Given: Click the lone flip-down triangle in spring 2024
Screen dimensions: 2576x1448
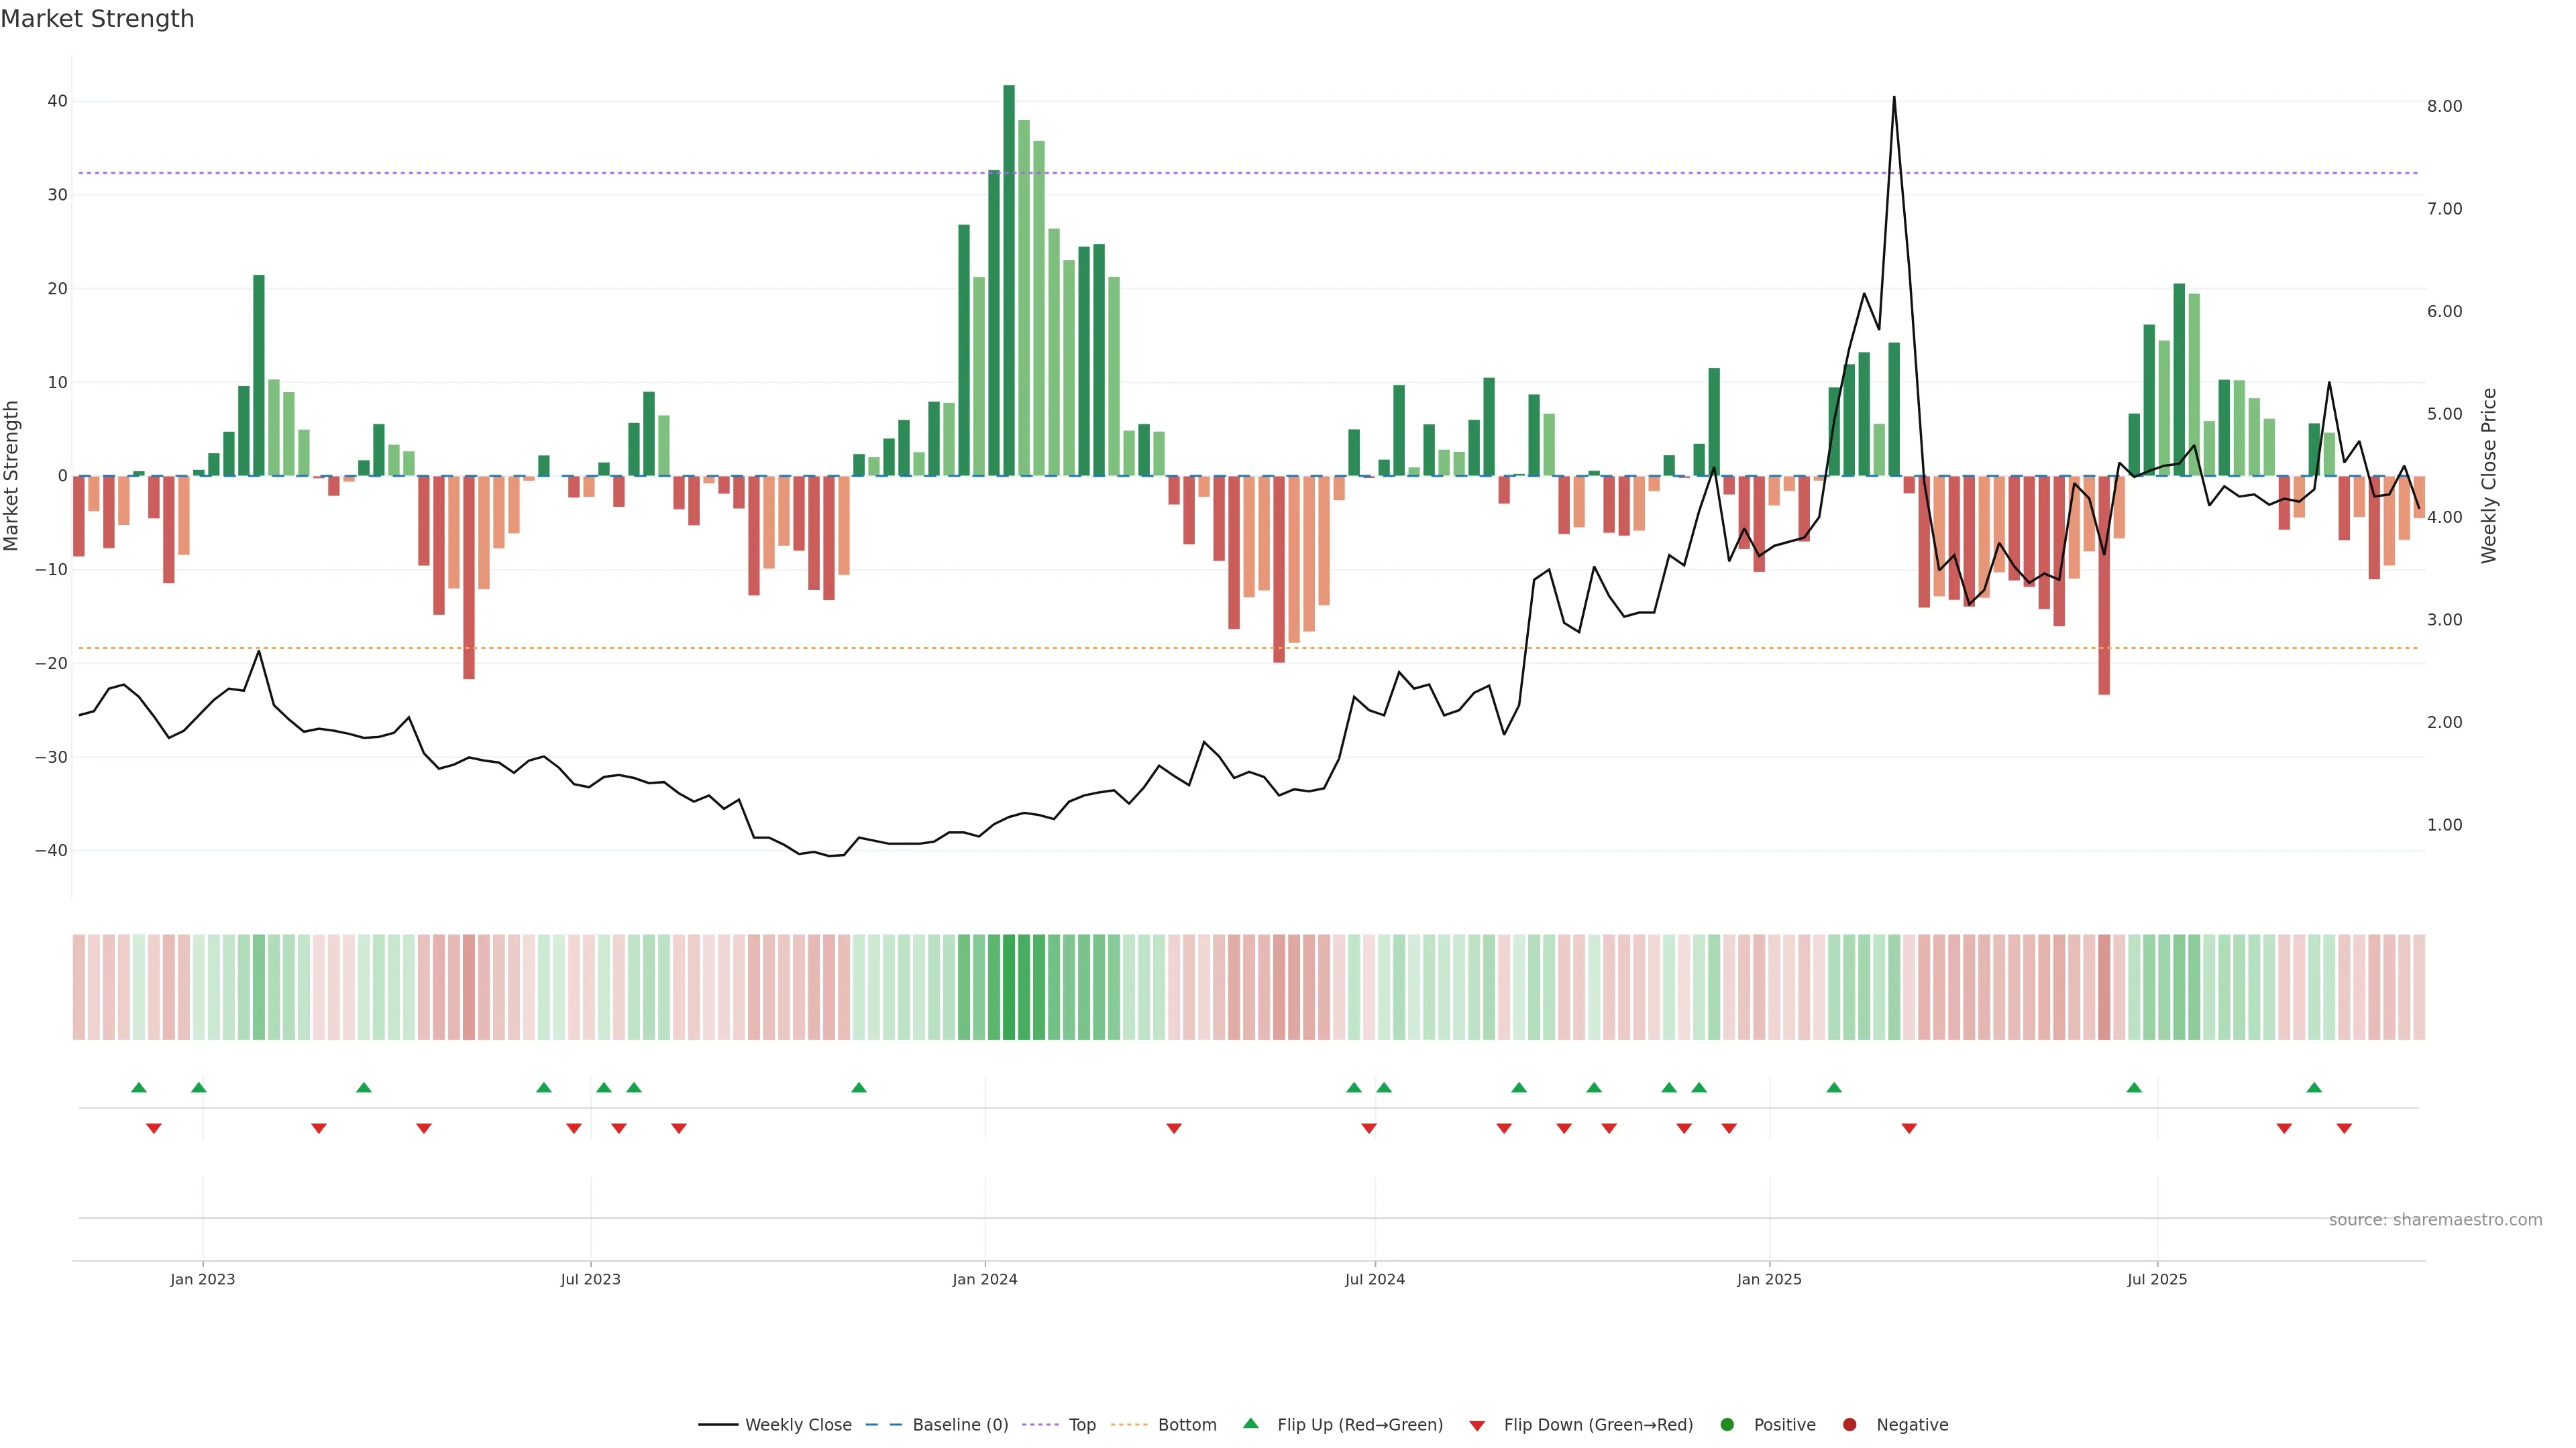Looking at the screenshot, I should point(1174,1128).
